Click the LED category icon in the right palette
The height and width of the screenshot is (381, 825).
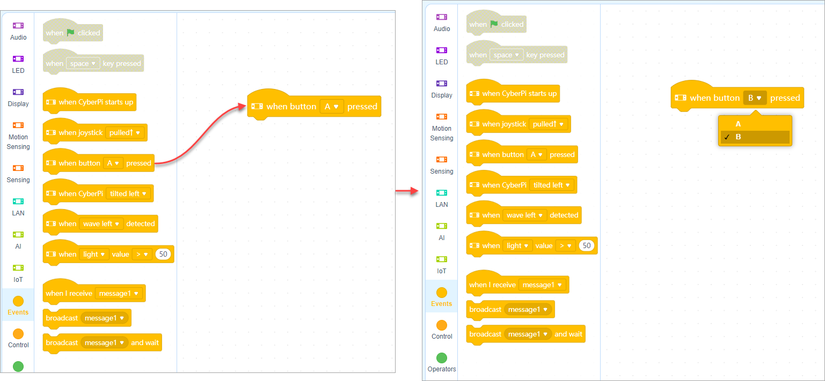coord(442,50)
